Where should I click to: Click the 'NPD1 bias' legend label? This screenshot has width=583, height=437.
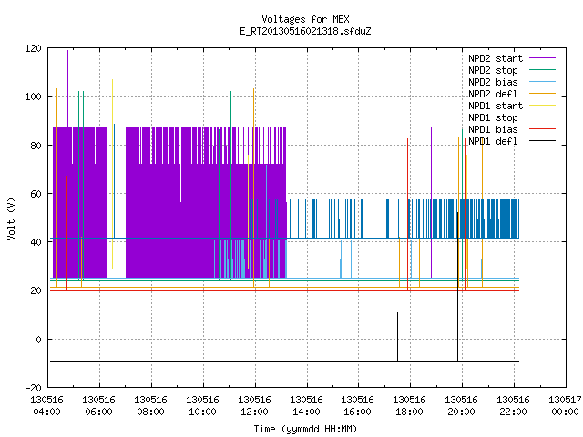(x=493, y=129)
